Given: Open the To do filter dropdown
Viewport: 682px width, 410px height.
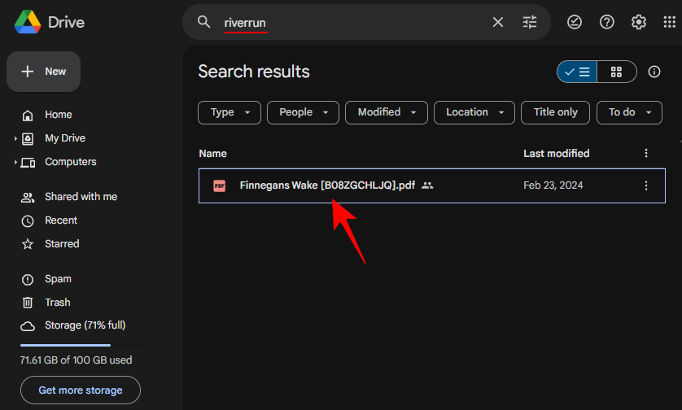Looking at the screenshot, I should pyautogui.click(x=629, y=112).
